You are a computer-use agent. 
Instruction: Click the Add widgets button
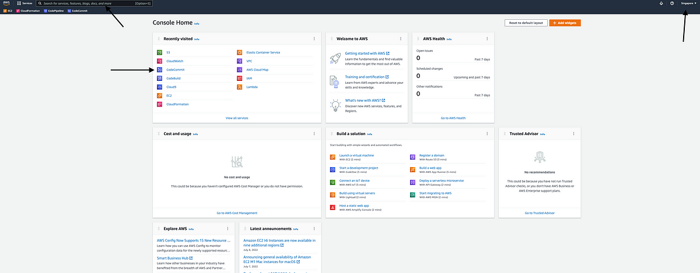point(565,23)
